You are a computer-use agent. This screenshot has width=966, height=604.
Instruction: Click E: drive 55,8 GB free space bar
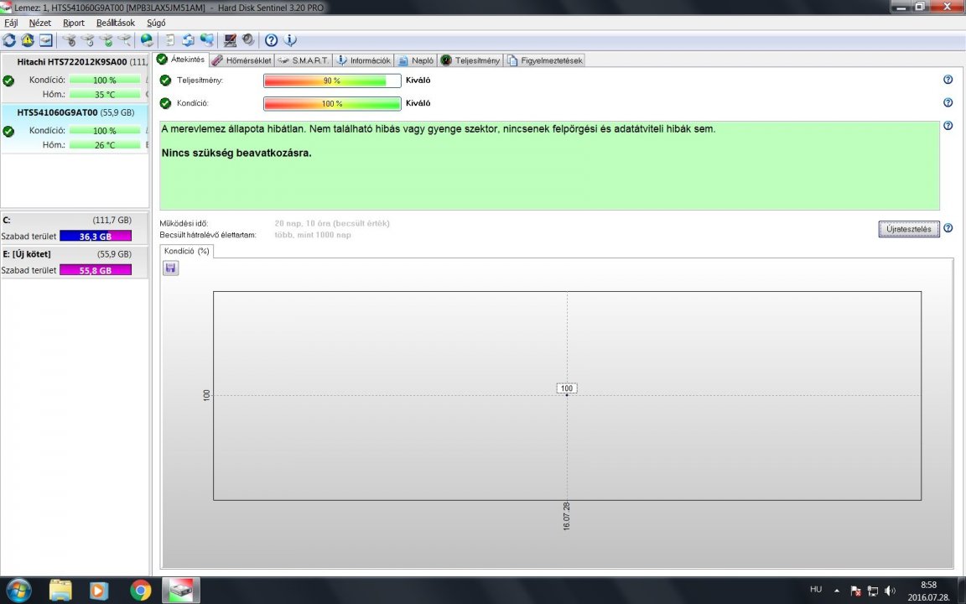[x=96, y=270]
